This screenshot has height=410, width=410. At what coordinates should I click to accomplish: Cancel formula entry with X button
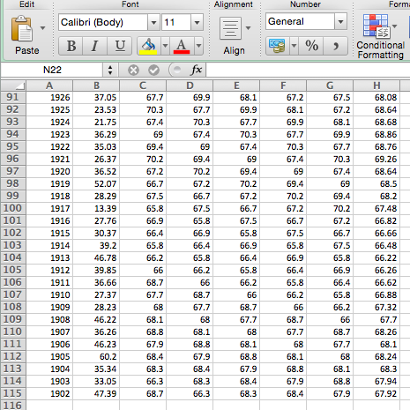[133, 71]
